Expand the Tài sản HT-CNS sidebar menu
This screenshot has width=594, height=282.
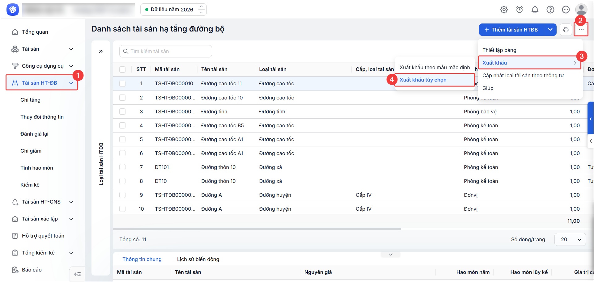pyautogui.click(x=71, y=202)
